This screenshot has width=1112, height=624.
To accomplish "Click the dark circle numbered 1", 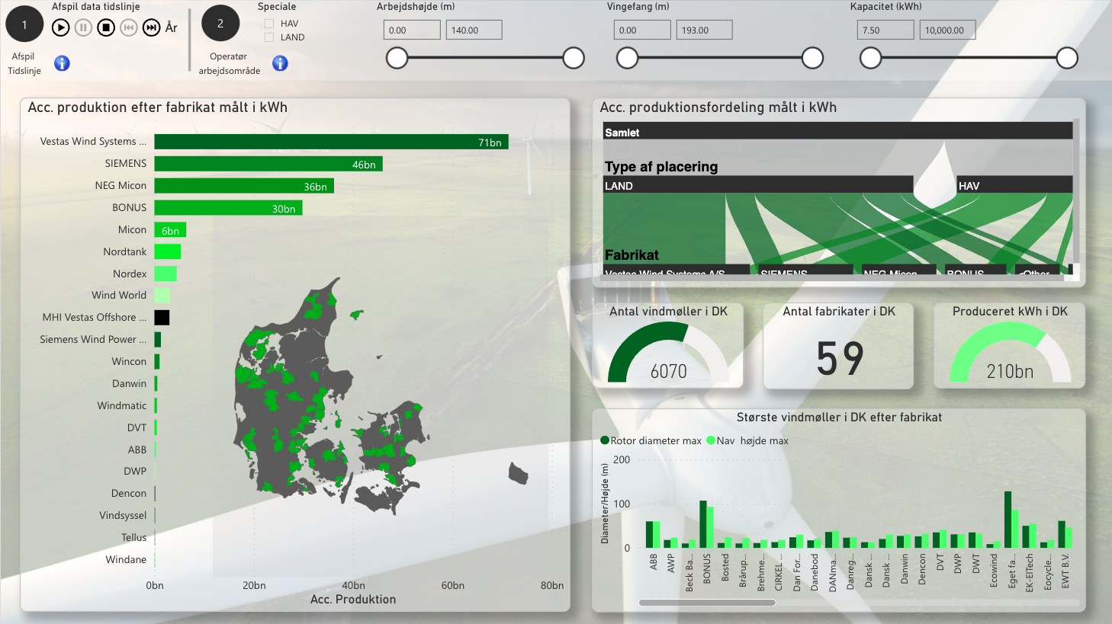I will (24, 24).
